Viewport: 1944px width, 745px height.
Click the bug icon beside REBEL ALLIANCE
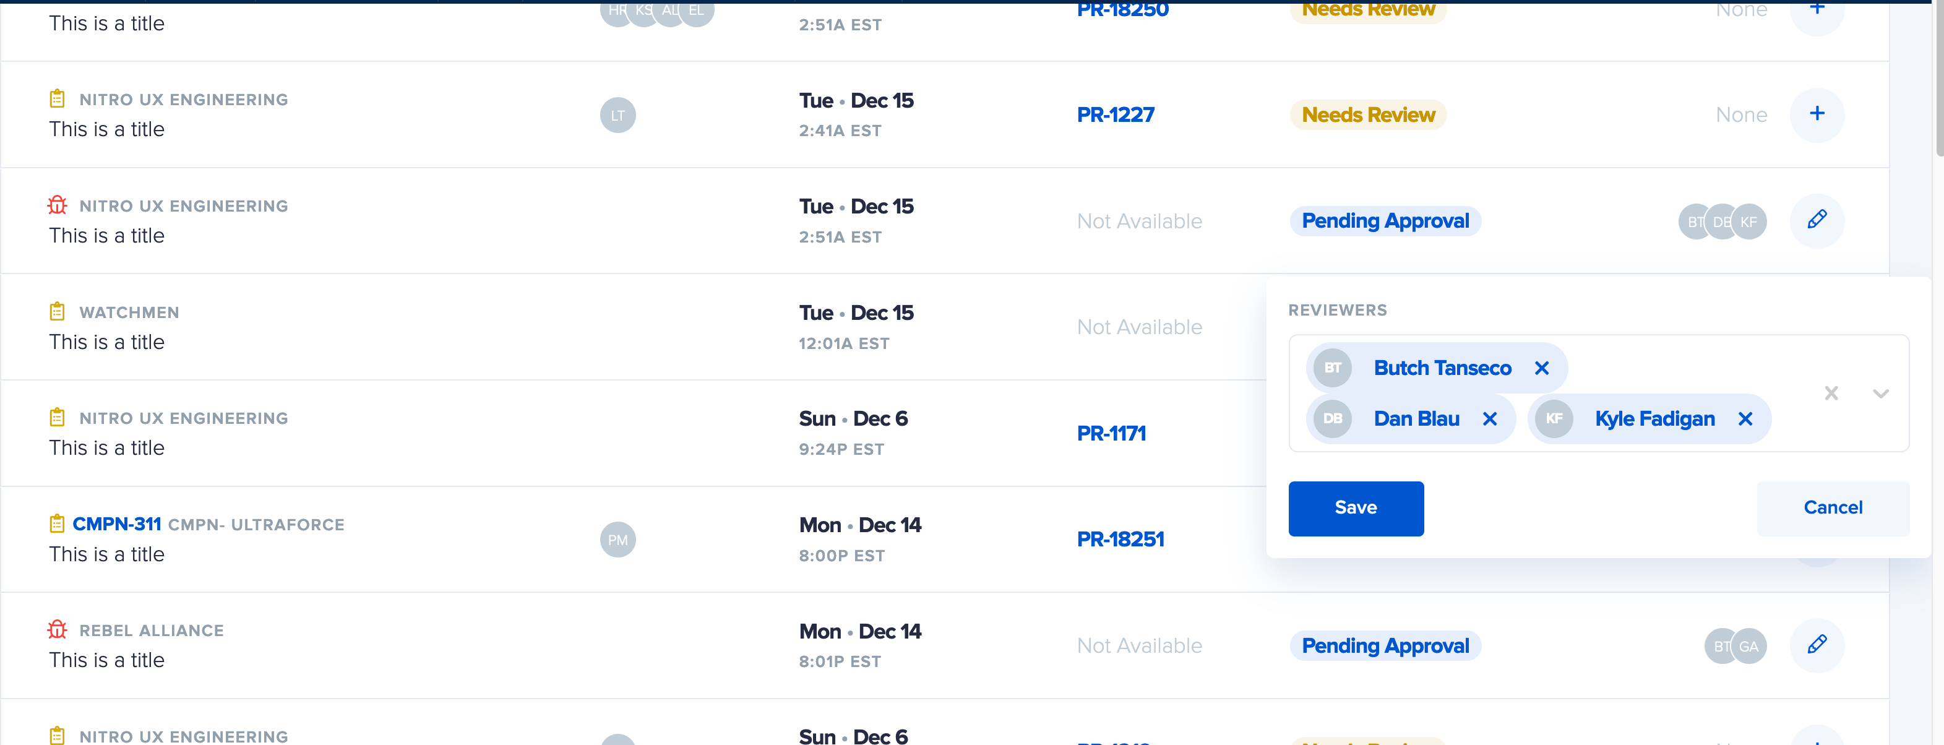[x=58, y=629]
